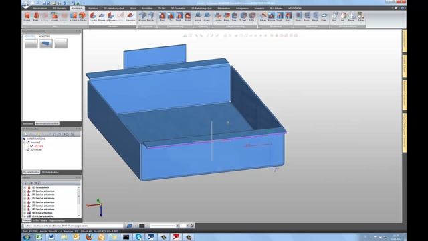The width and height of the screenshot is (428, 241).
Task: Click the Lasche icon left of Blech
Action: (218, 16)
